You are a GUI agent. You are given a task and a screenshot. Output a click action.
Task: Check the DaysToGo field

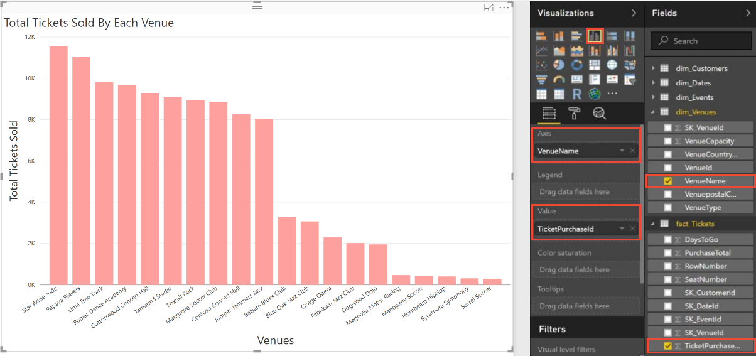[x=667, y=240]
